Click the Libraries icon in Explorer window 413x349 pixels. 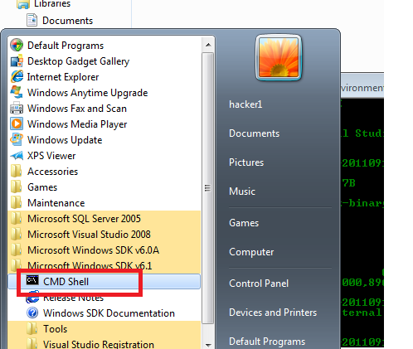22,4
